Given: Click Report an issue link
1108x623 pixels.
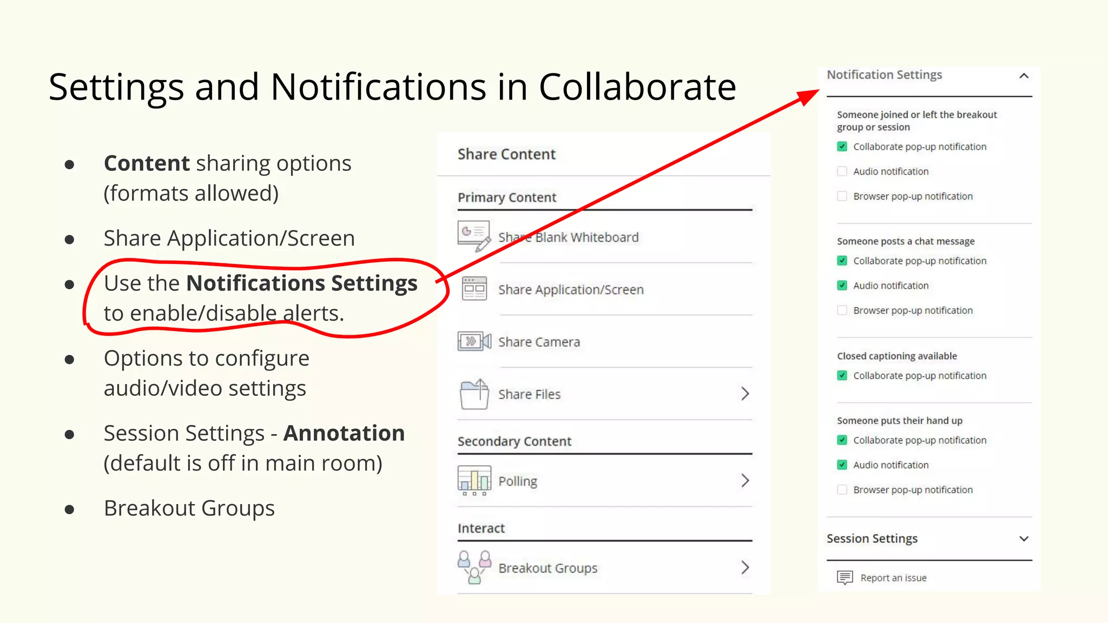Looking at the screenshot, I should pos(893,578).
